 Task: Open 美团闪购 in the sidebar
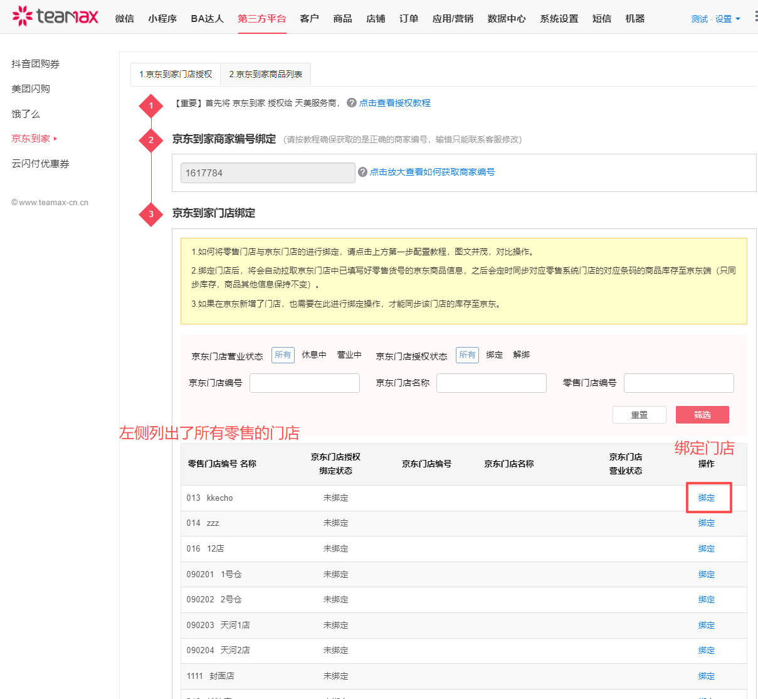pos(31,89)
